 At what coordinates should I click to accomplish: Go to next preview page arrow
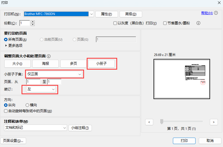pyautogui.click(x=214, y=122)
